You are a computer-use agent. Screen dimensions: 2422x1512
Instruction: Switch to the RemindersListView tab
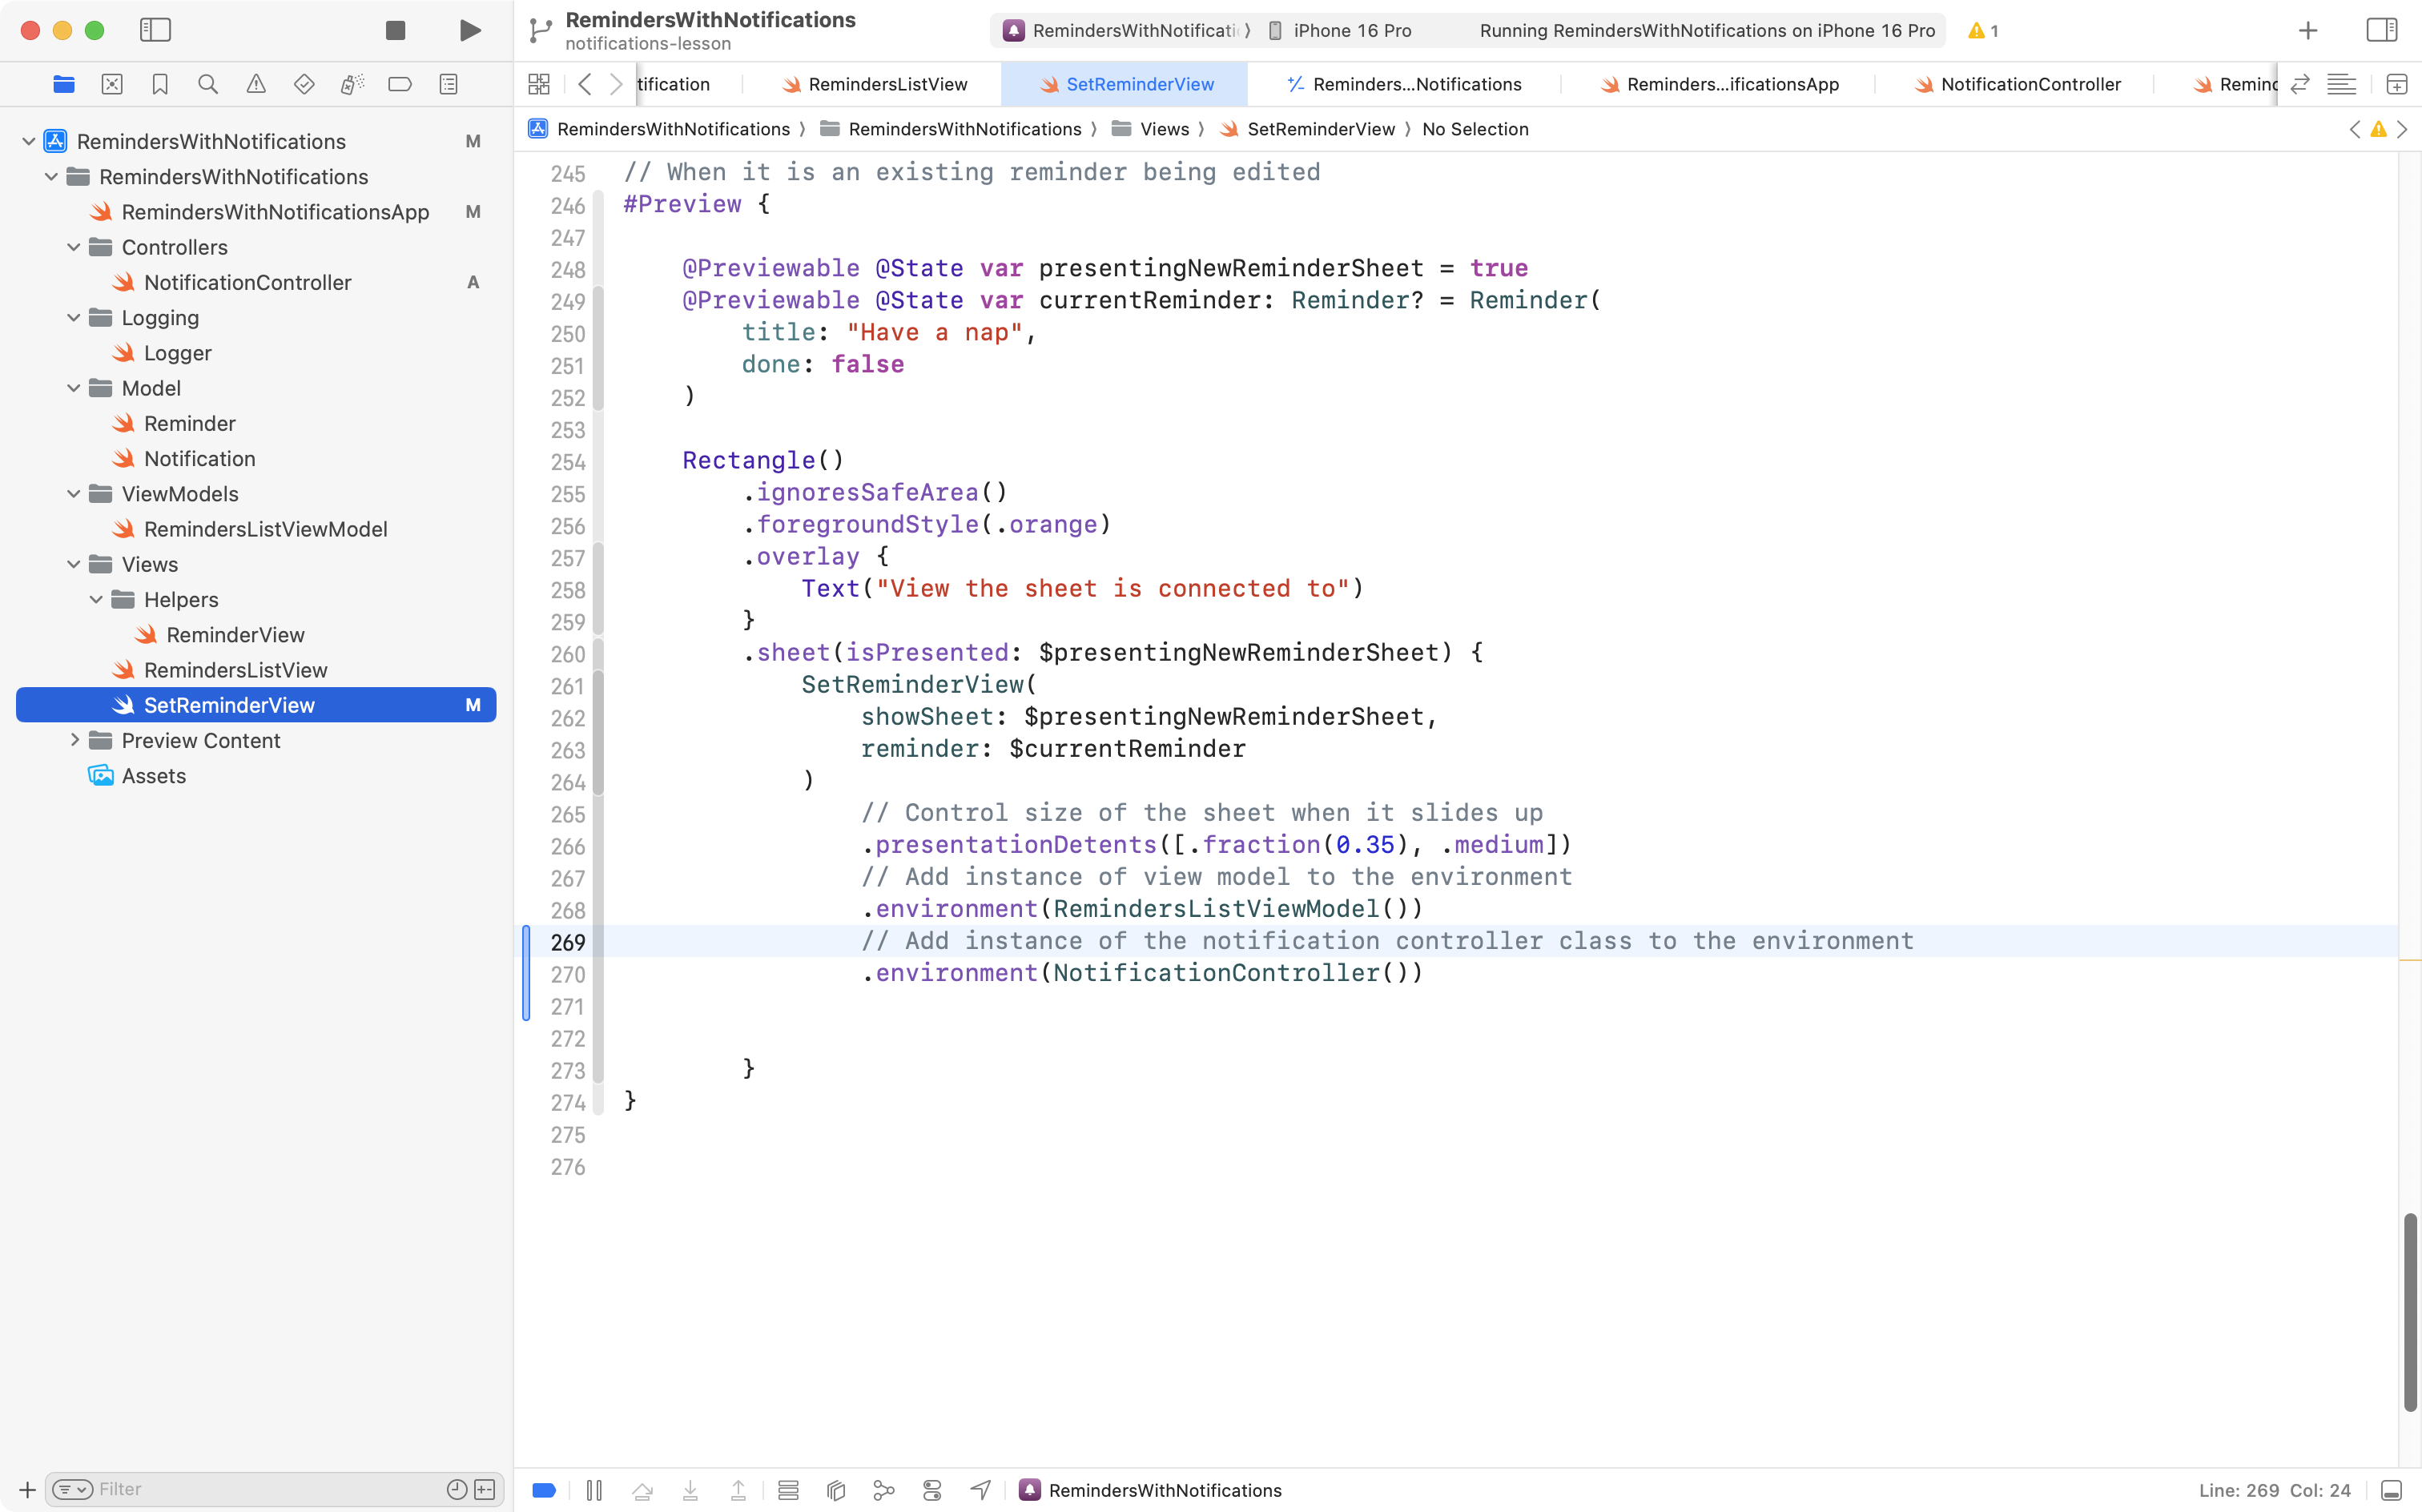(886, 84)
